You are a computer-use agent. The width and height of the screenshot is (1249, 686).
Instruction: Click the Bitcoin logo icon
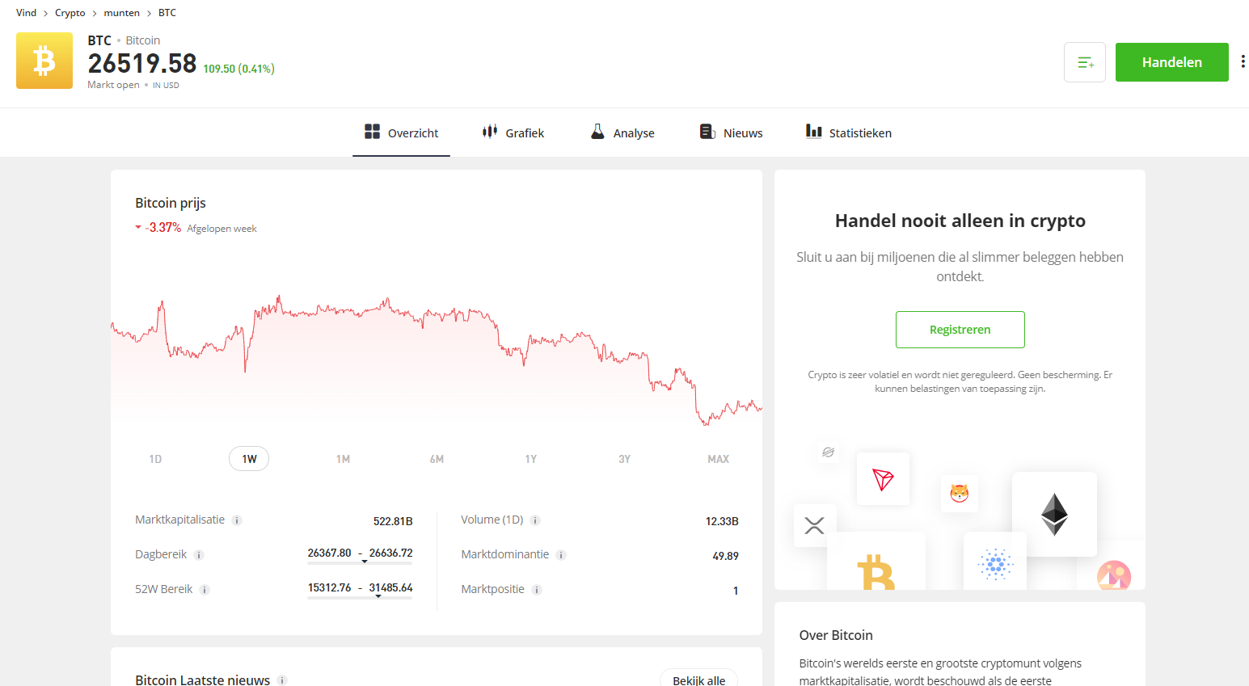(44, 61)
